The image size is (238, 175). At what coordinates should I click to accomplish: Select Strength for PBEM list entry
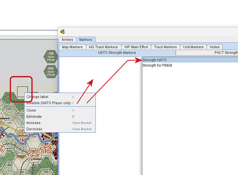[157, 65]
